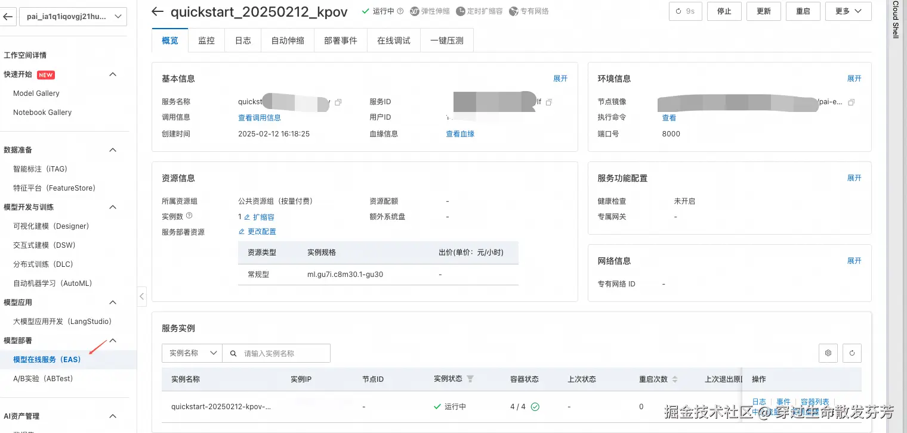Switch to the 监控 tab

tap(206, 41)
